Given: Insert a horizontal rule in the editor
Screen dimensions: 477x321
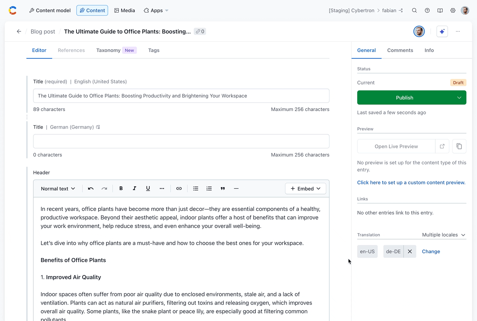Looking at the screenshot, I should click(x=236, y=188).
